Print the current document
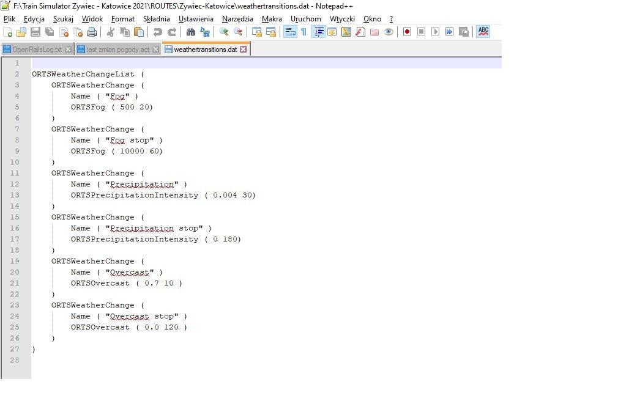Screen dimensions: 618x412 (92, 32)
